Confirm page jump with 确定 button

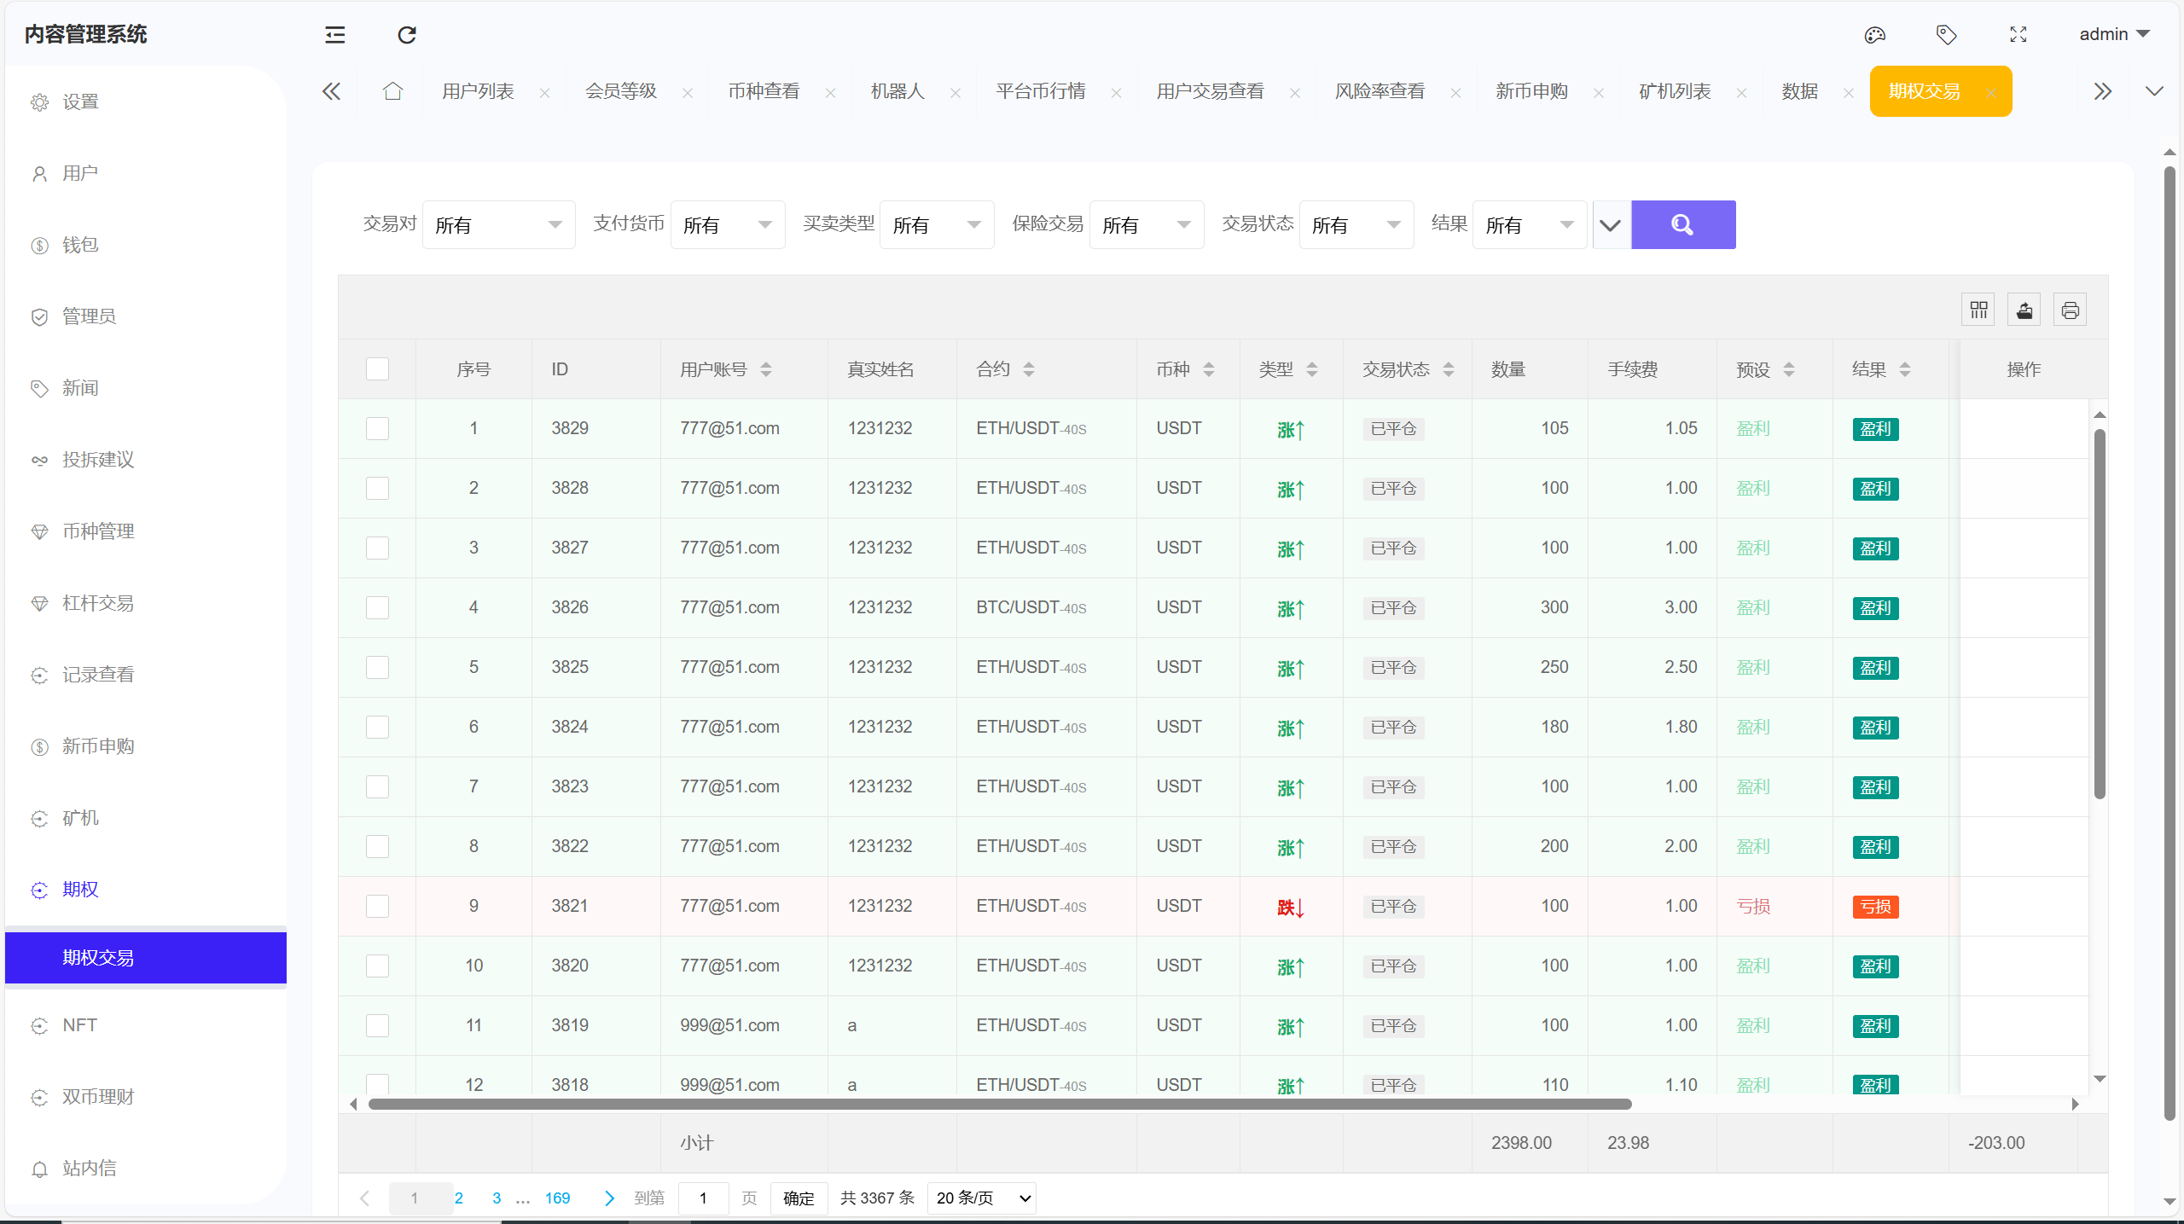[799, 1198]
